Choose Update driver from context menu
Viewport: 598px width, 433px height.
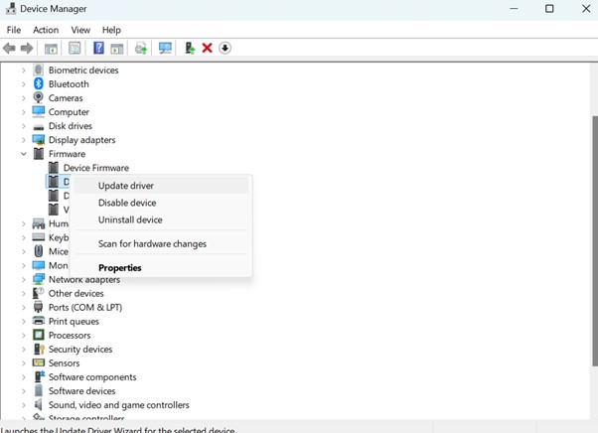pos(161,186)
